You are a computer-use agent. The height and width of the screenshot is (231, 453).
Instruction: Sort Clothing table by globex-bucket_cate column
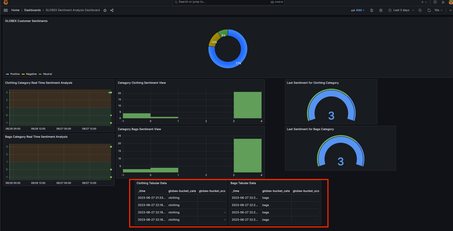(182, 191)
